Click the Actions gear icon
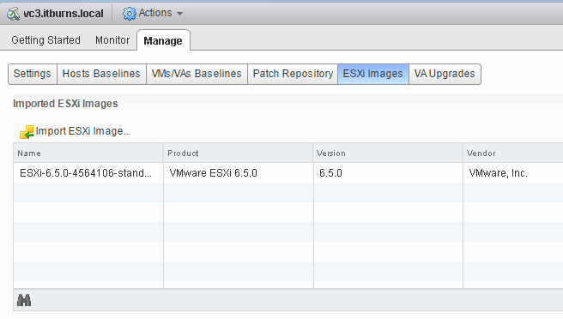The width and height of the screenshot is (563, 319). coord(130,14)
